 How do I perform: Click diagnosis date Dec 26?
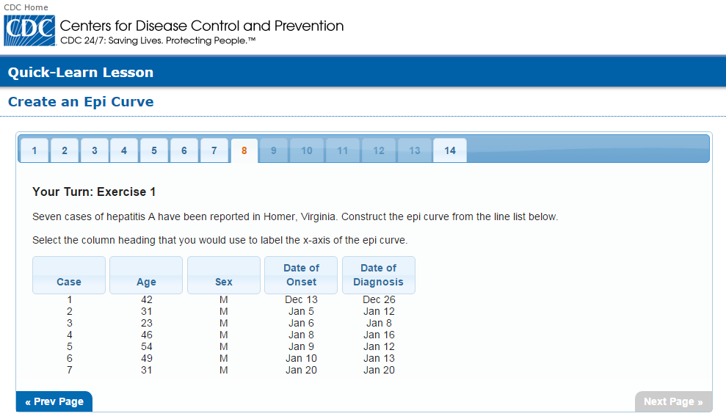tap(379, 299)
